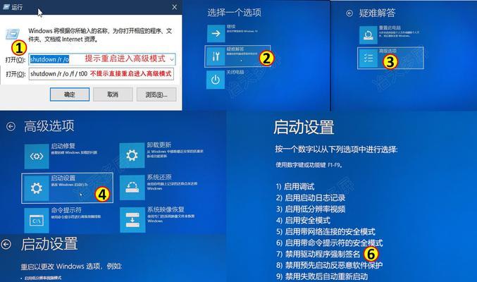This screenshot has height=282, width=477.
Task: Confirm with the 确定 button
Action: tap(70, 94)
